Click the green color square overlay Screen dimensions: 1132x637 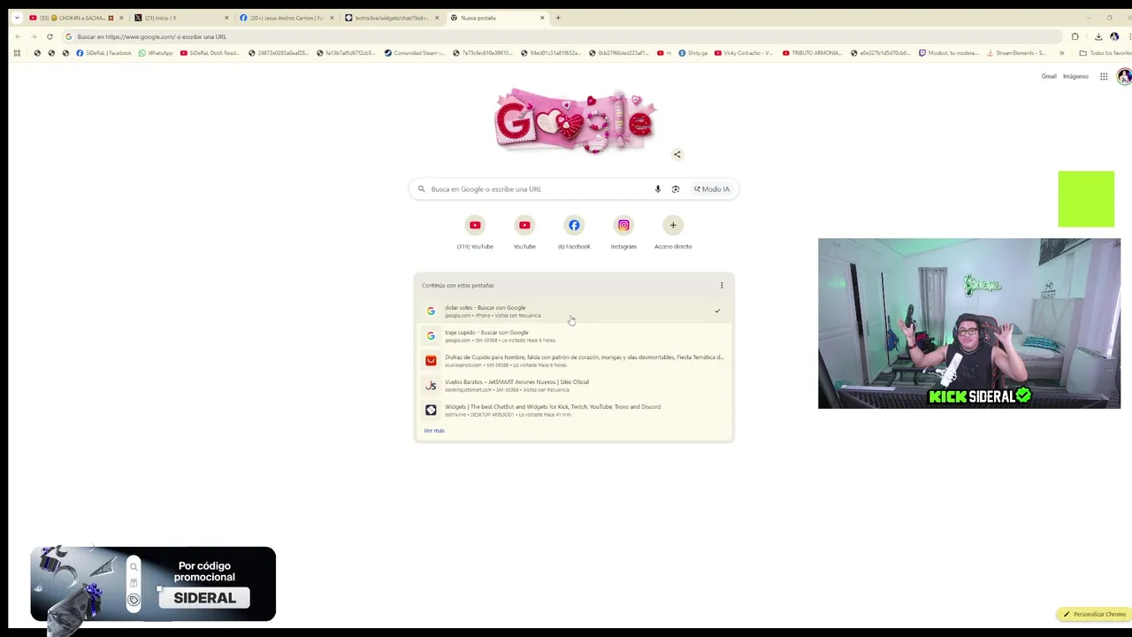coord(1086,199)
